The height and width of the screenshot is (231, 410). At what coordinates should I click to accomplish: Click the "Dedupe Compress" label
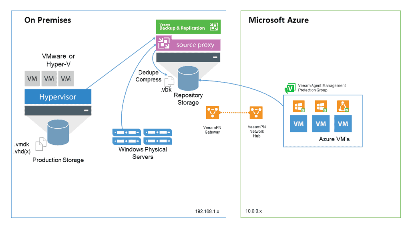[148, 76]
